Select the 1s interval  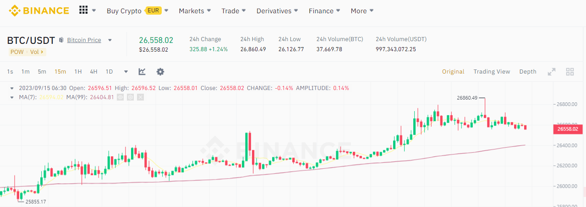10,71
